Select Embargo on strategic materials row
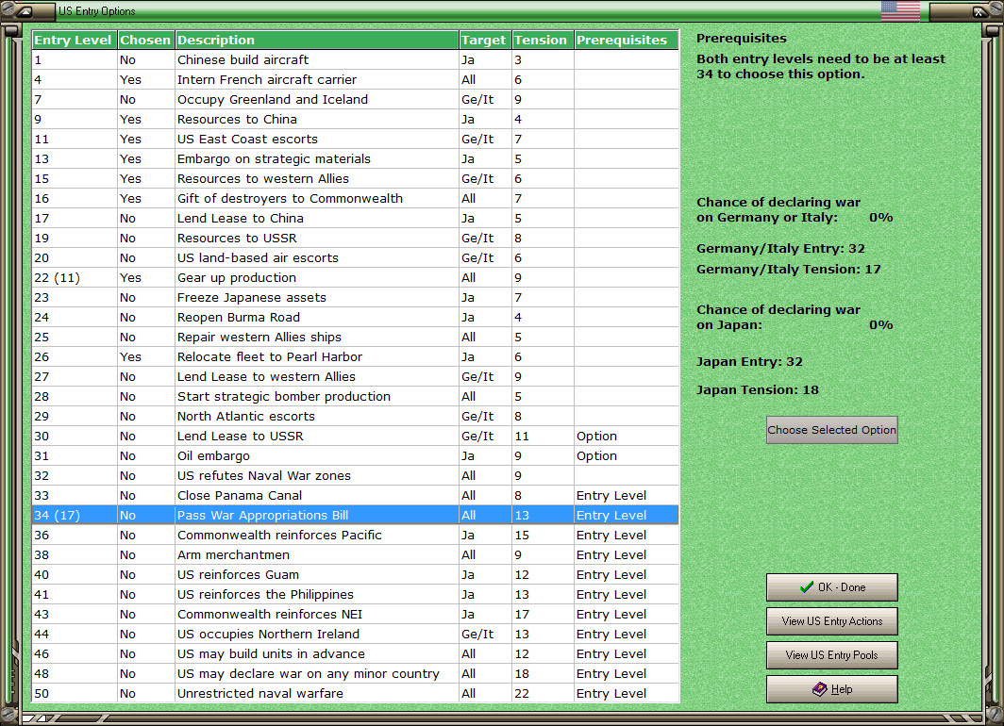This screenshot has height=726, width=1004. [x=356, y=158]
